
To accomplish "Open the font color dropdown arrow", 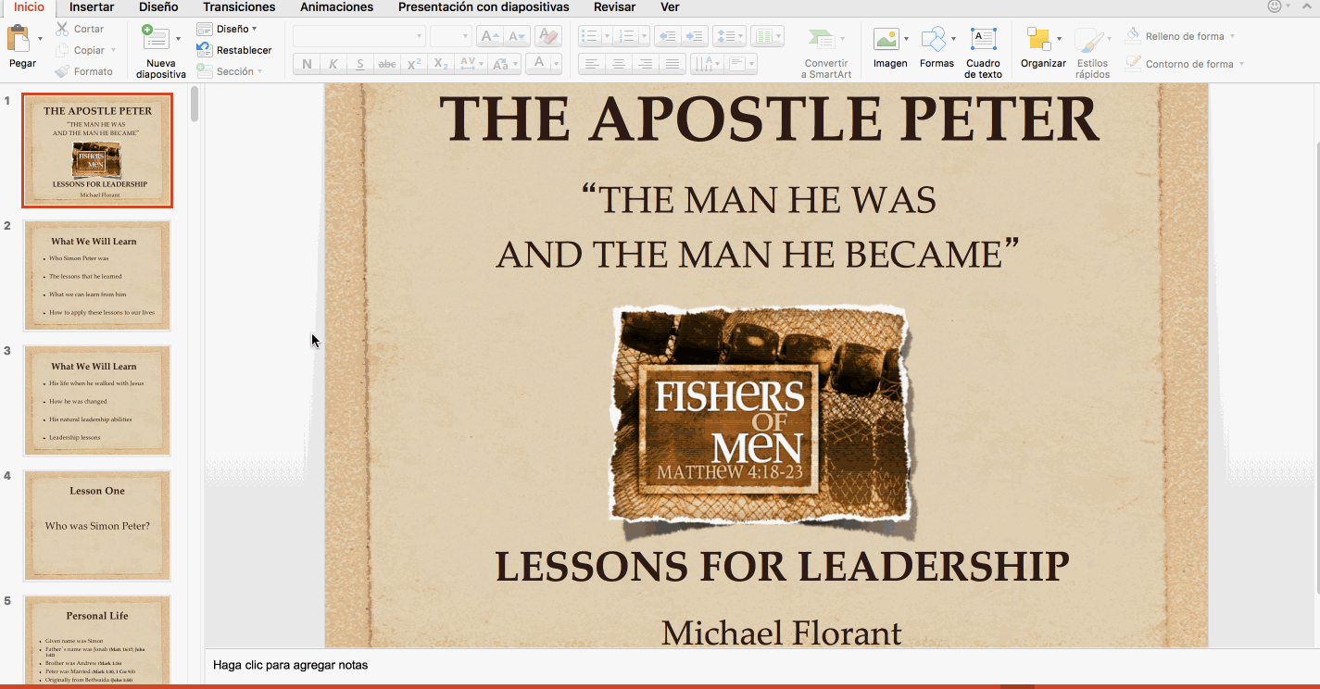I will coord(556,64).
